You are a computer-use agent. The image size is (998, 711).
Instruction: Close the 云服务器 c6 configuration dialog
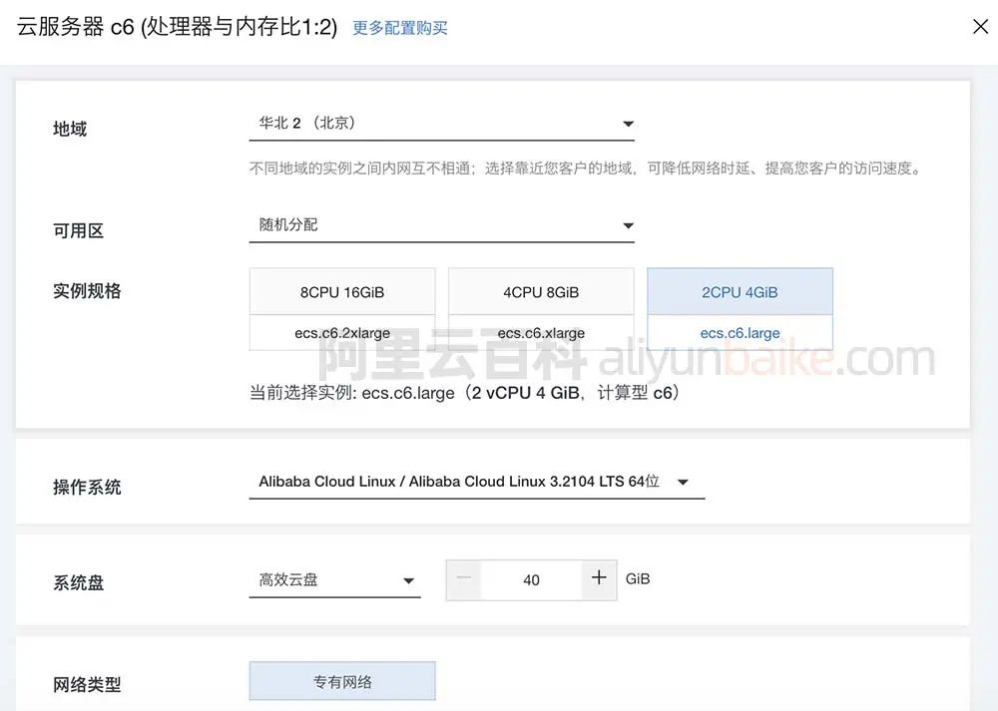click(x=979, y=27)
